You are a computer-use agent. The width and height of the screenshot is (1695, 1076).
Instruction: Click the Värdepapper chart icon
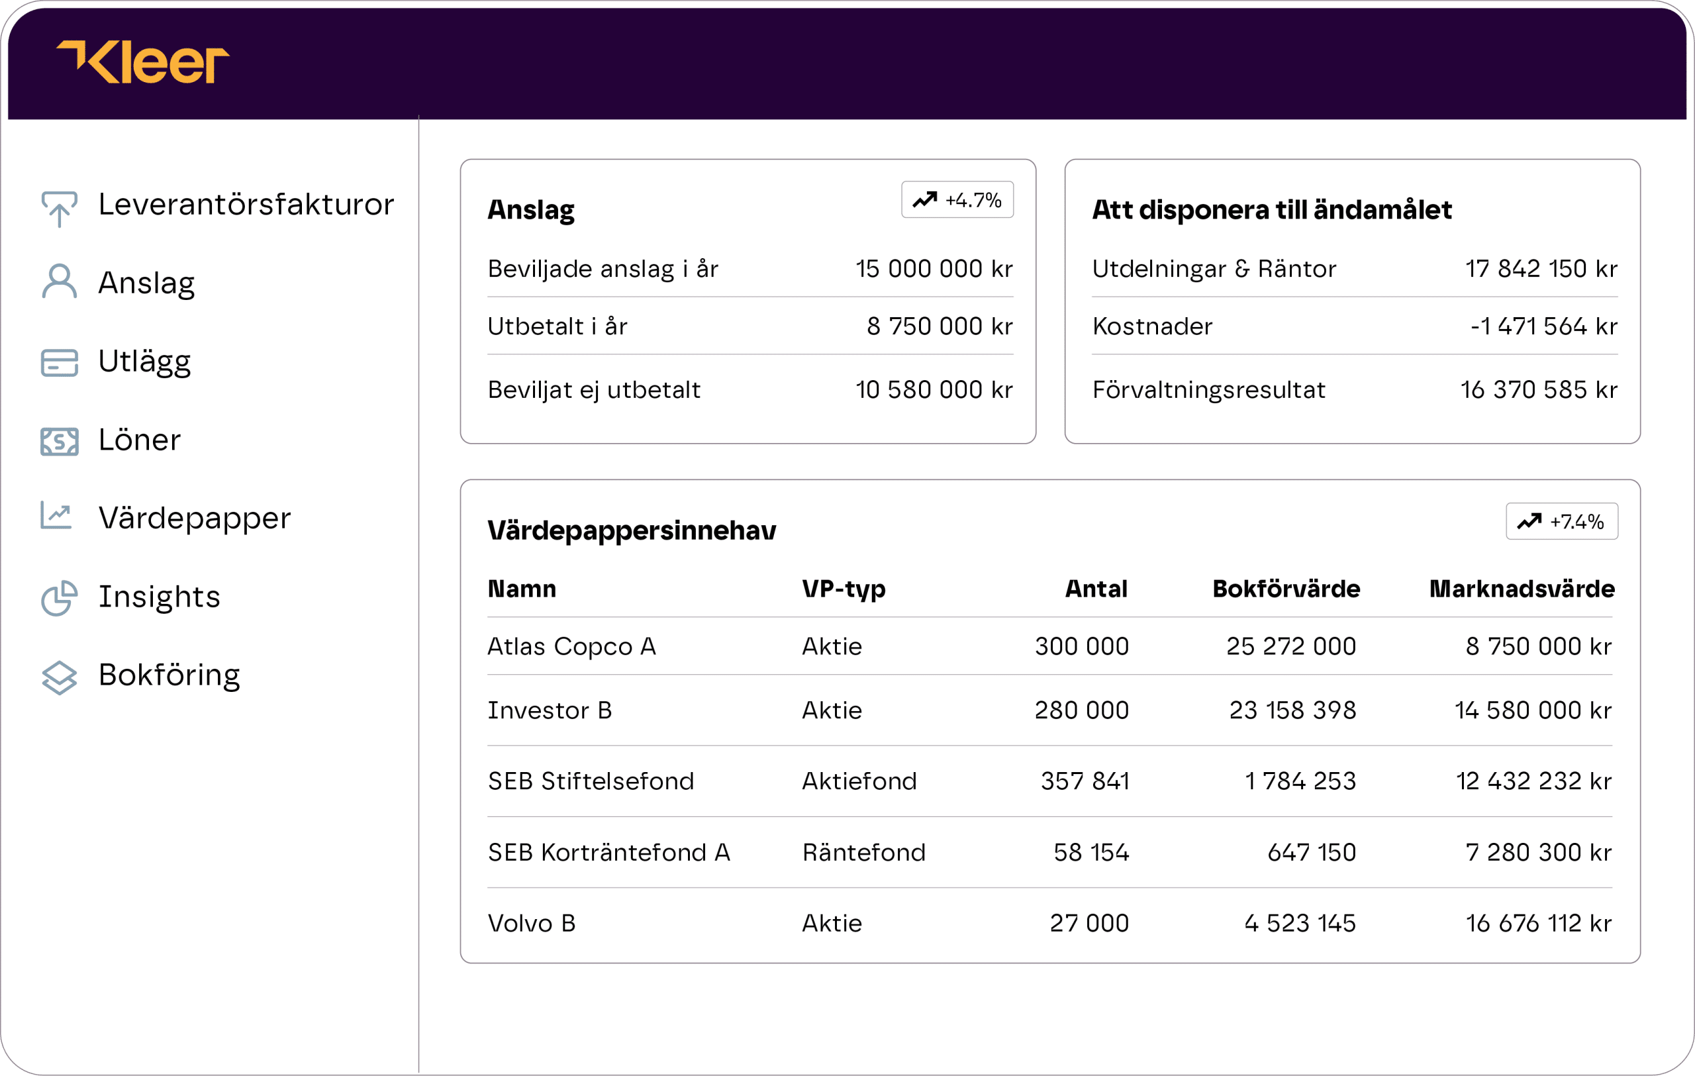pos(56,516)
